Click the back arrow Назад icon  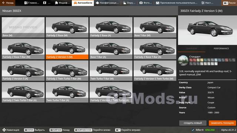(3, 3)
